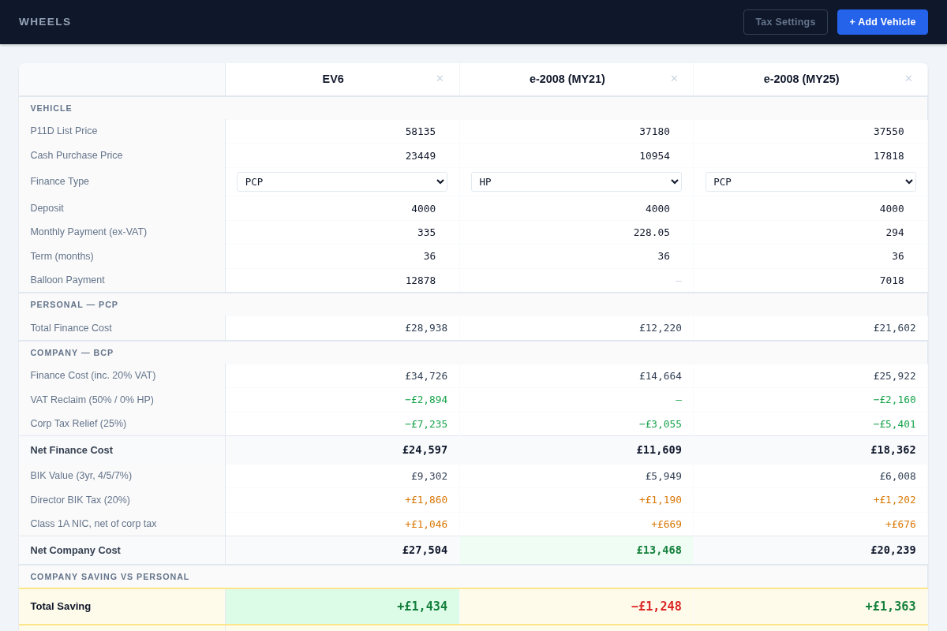Click the Director BIK Tax (20%) label
This screenshot has width=947, height=631.
80,500
